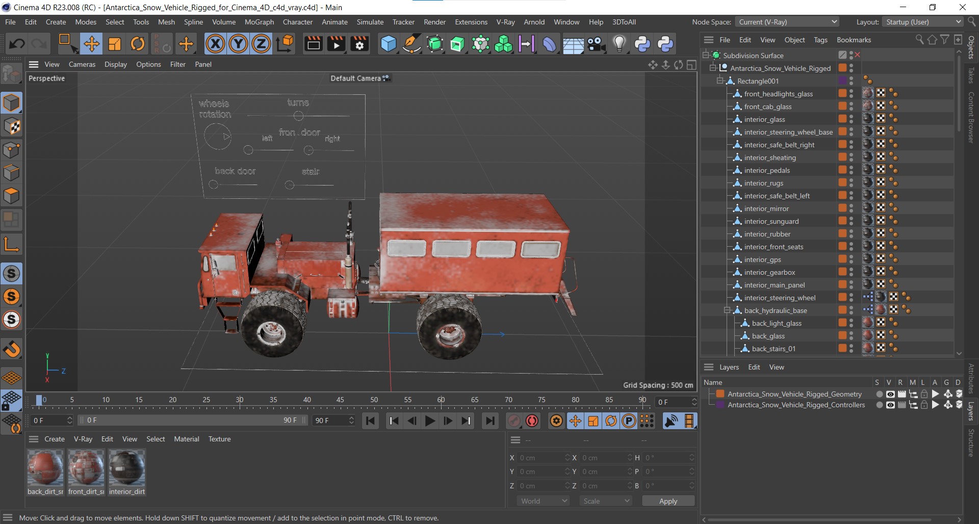The image size is (979, 524).
Task: Open Layout dropdown Startup (User)
Action: coord(922,22)
